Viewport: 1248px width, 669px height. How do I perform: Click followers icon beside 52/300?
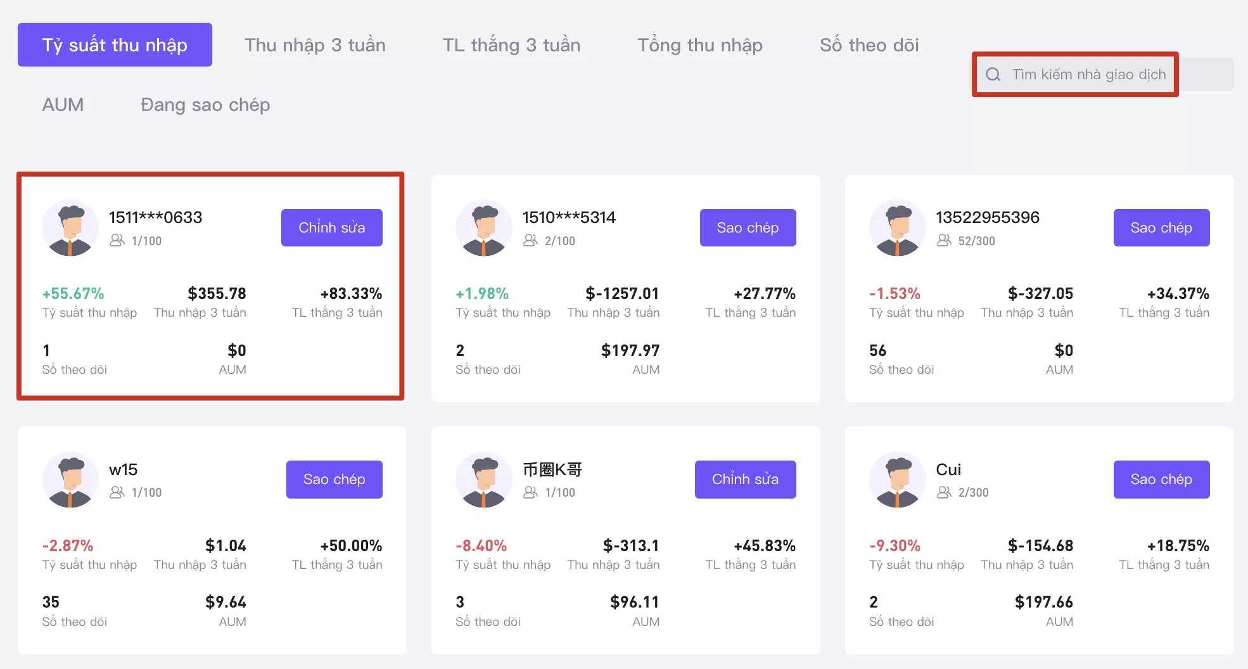pos(944,240)
